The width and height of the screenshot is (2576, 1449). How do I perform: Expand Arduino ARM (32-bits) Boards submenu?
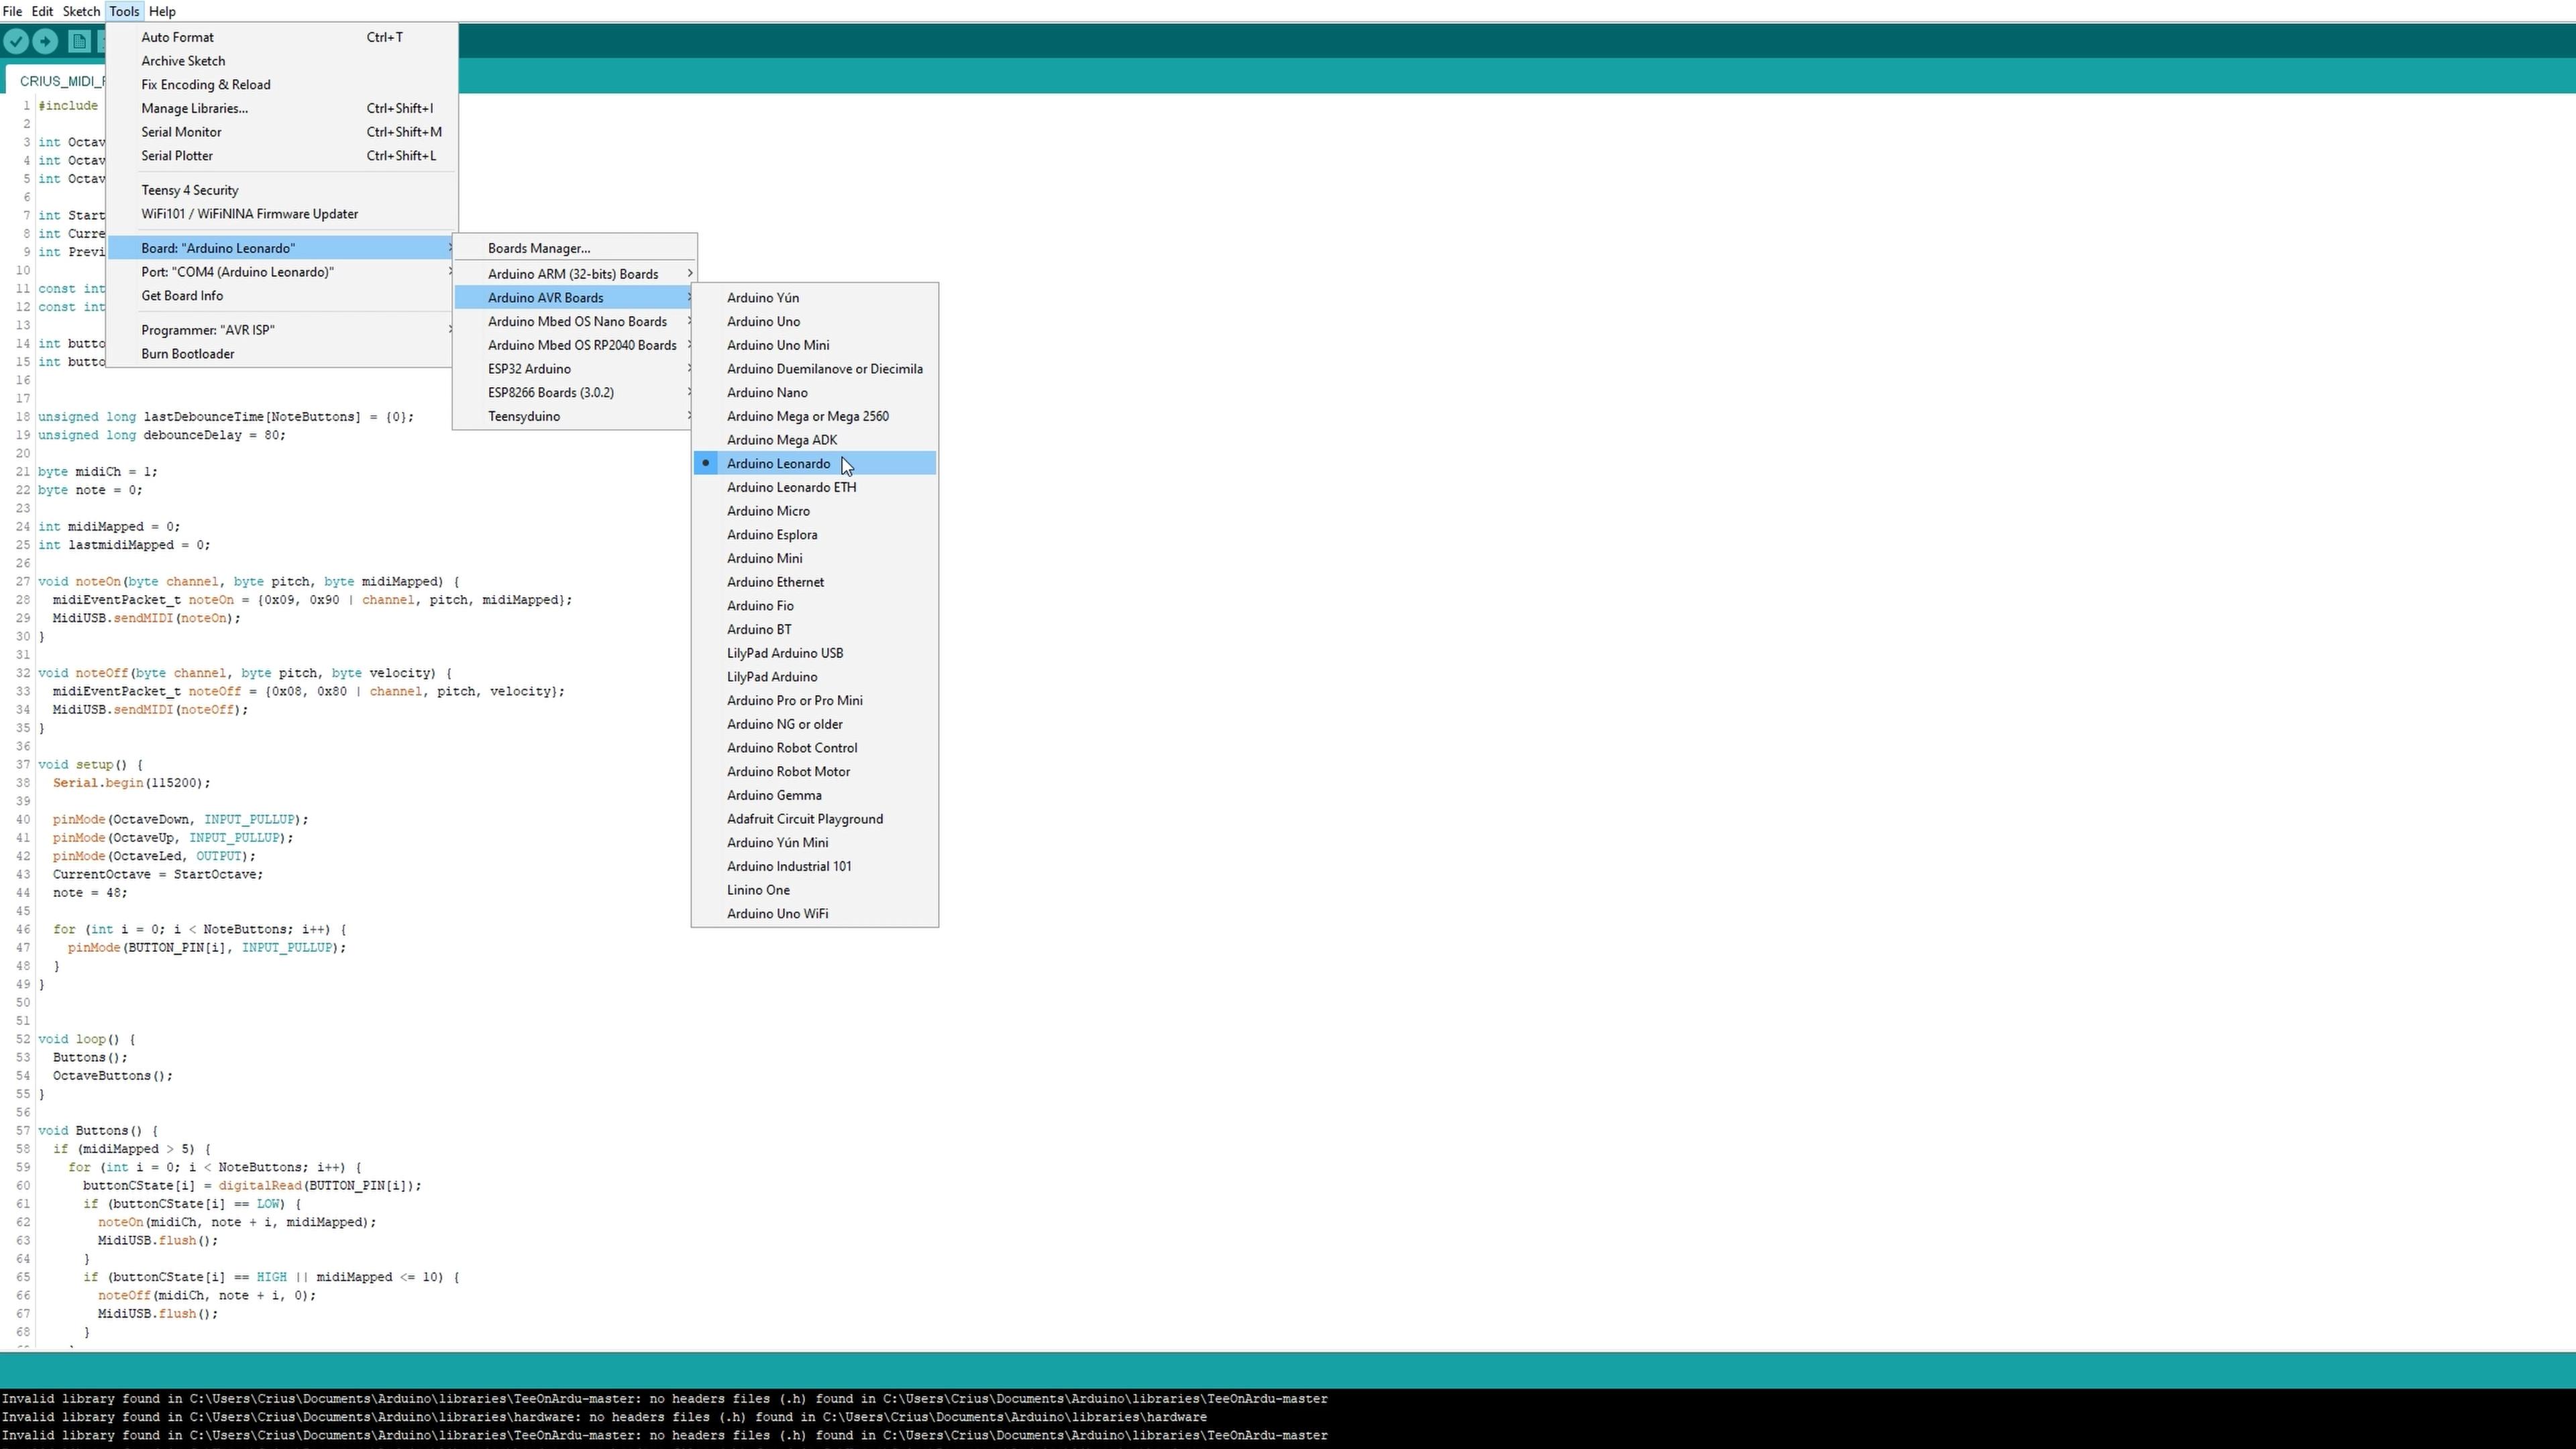[573, 274]
